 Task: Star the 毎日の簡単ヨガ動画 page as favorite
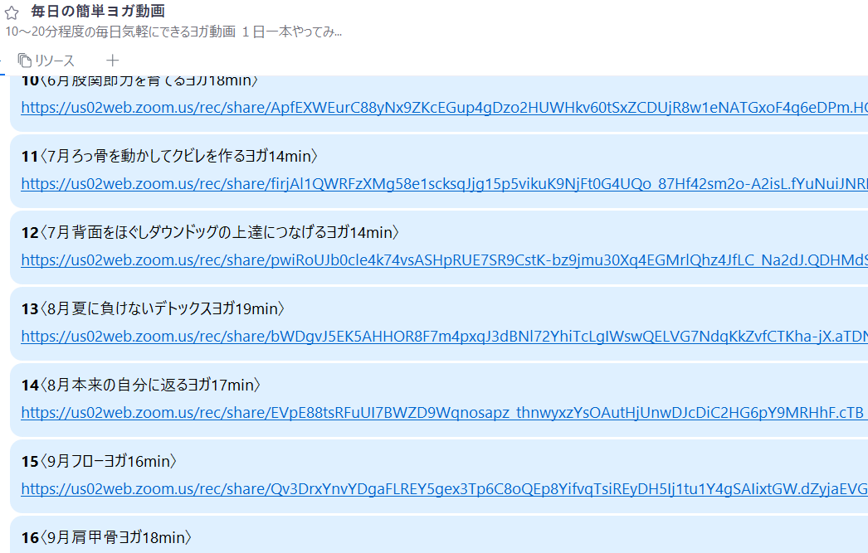coord(12,12)
